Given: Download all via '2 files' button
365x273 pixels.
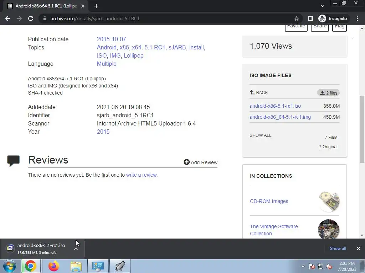Looking at the screenshot, I should click(328, 93).
